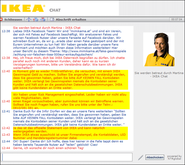Click the message input field
This screenshot has width=185, height=165.
(67, 157)
